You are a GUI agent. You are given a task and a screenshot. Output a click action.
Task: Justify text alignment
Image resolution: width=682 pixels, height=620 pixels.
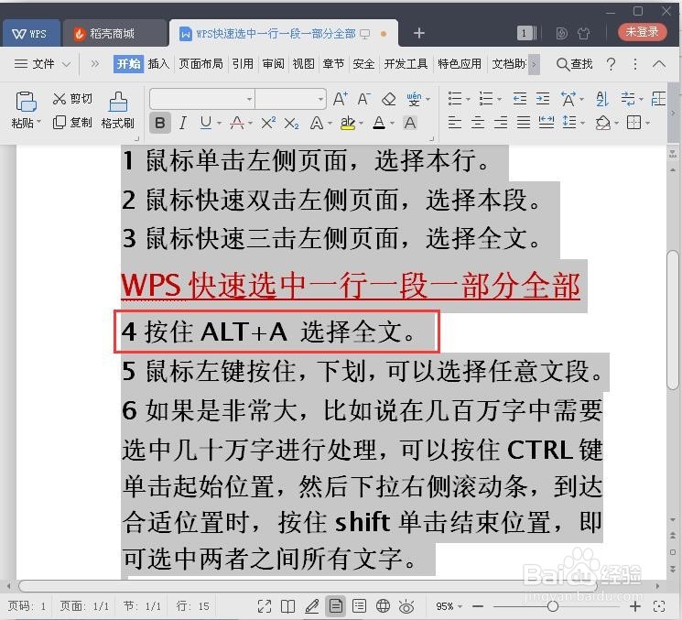524,123
